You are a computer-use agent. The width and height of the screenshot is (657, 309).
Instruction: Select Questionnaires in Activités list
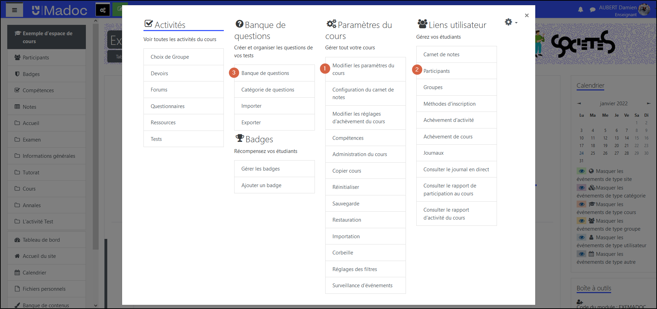[x=168, y=106]
